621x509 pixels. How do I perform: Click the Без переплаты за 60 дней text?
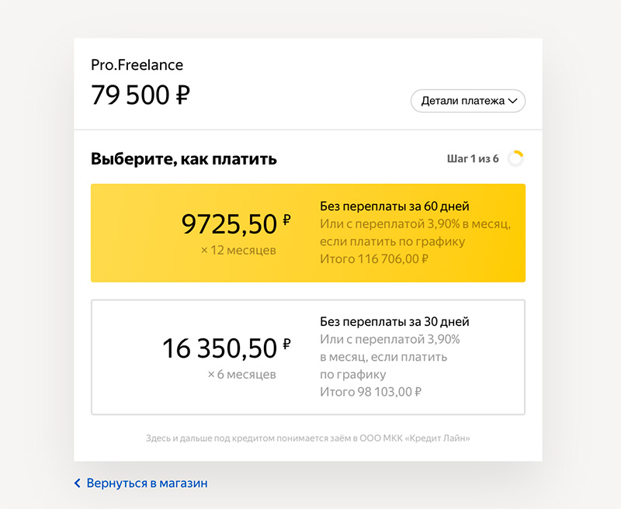394,206
